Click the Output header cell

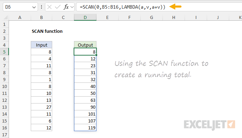click(85, 45)
